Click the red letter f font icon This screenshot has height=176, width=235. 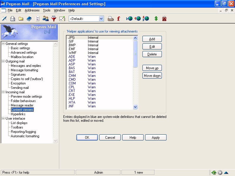click(x=119, y=19)
